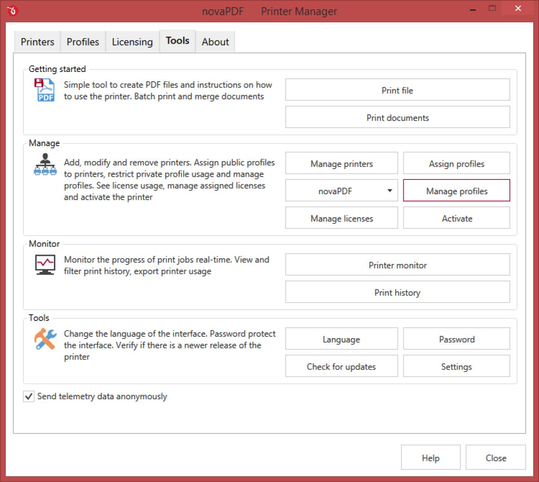Click the wrench and screwdriver Tools icon
Image resolution: width=539 pixels, height=482 pixels.
(x=44, y=339)
